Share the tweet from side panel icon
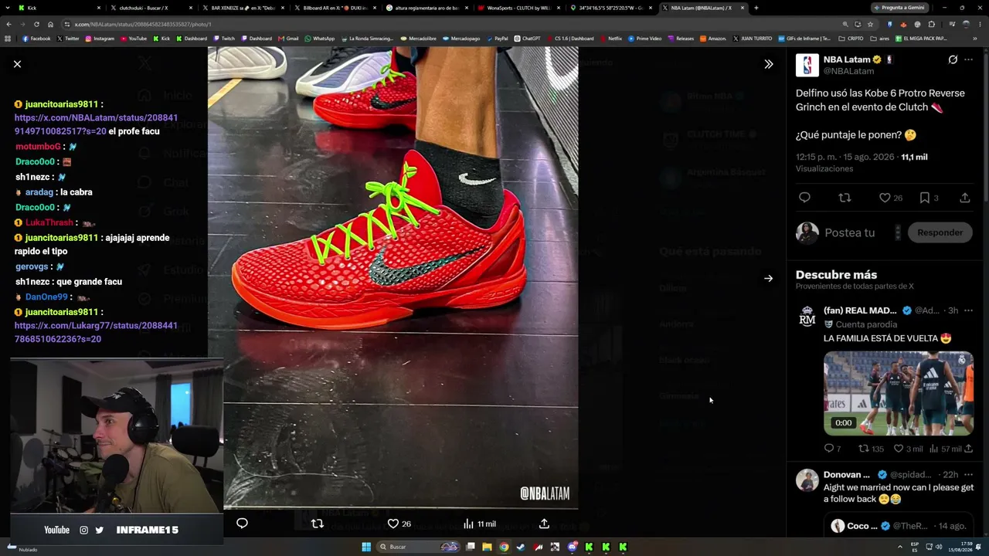Image resolution: width=989 pixels, height=556 pixels. click(x=965, y=198)
